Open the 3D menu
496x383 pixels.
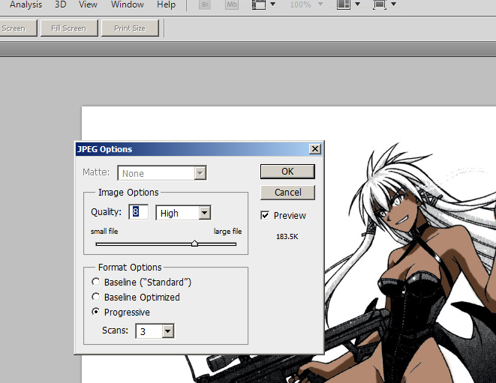[61, 4]
